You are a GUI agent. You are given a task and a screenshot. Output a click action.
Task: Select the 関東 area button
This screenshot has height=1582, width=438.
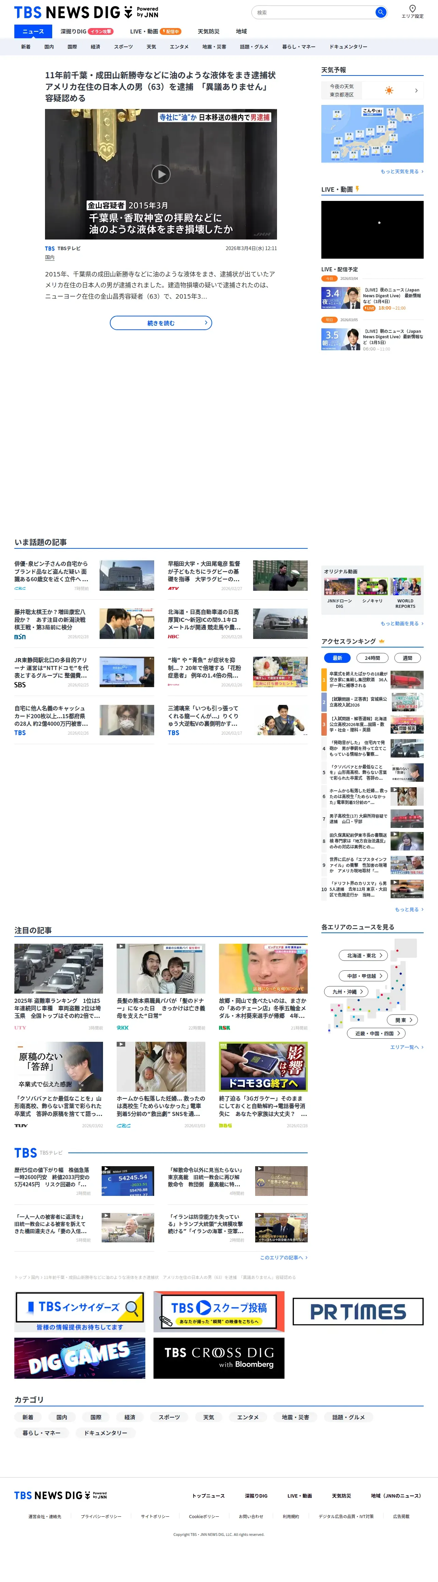point(403,1020)
